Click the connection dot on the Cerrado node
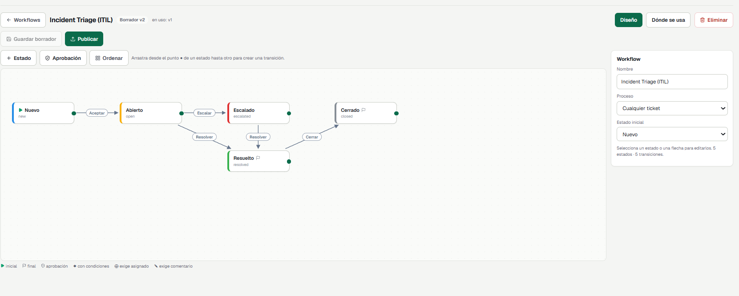 [396, 113]
